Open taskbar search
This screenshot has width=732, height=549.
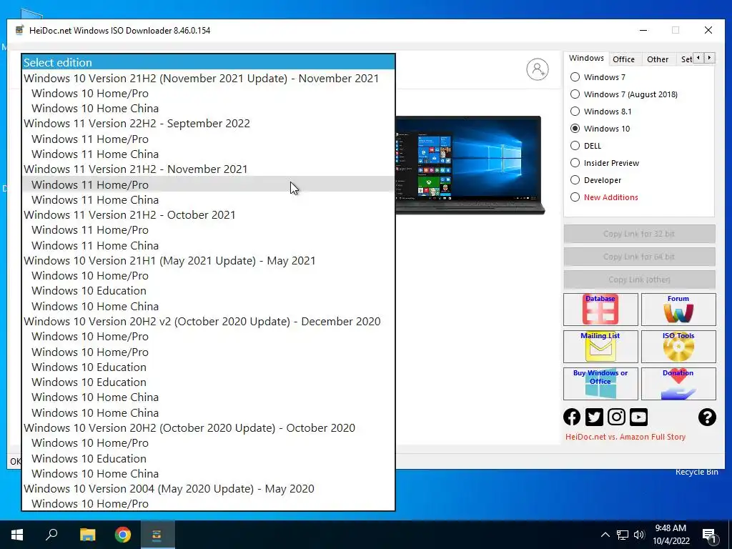[51, 535]
